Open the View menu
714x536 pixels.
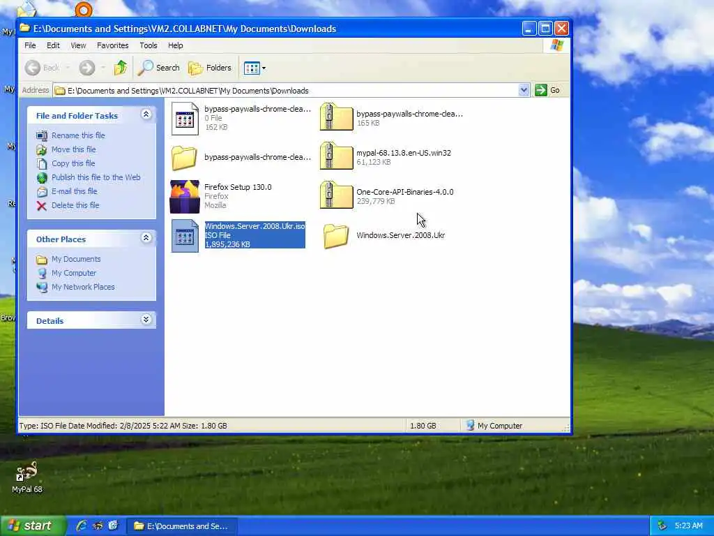point(78,45)
